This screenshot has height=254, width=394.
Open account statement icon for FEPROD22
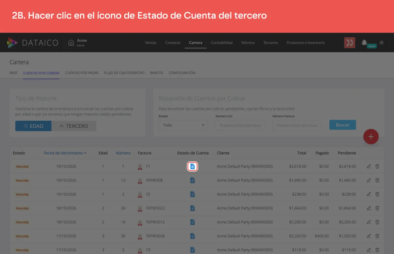tap(192, 208)
